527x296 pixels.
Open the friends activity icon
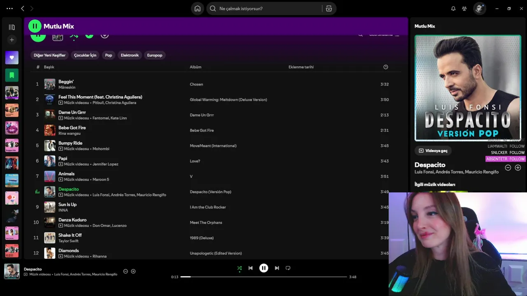[464, 9]
